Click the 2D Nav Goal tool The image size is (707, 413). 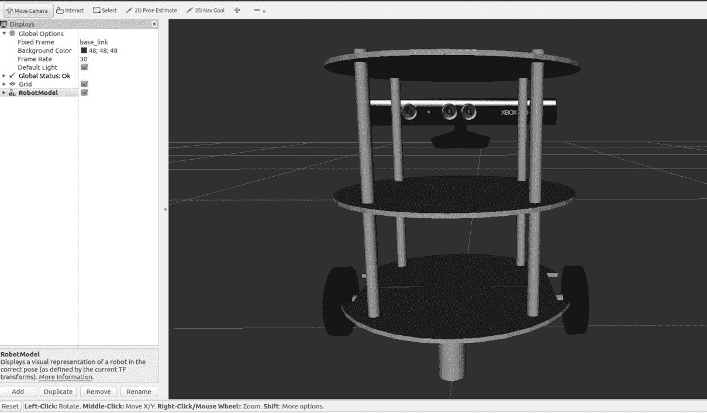(205, 11)
